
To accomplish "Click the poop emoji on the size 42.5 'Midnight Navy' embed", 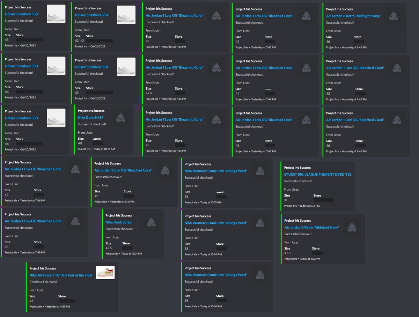I will [352, 228].
